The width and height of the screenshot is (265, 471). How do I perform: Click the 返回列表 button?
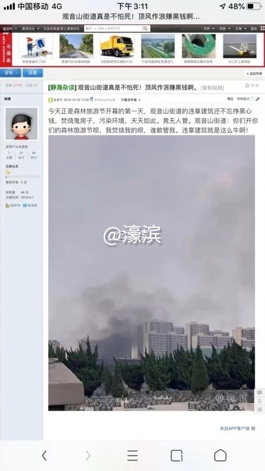pyautogui.click(x=254, y=74)
